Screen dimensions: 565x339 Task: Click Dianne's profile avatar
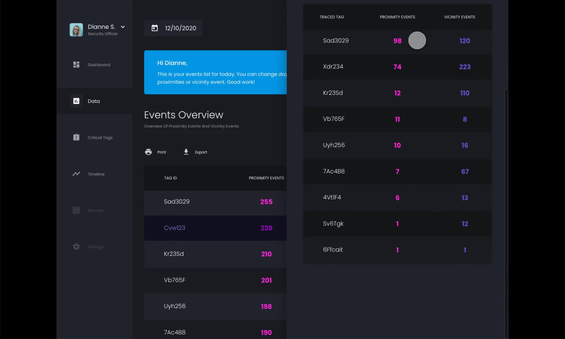(x=76, y=29)
